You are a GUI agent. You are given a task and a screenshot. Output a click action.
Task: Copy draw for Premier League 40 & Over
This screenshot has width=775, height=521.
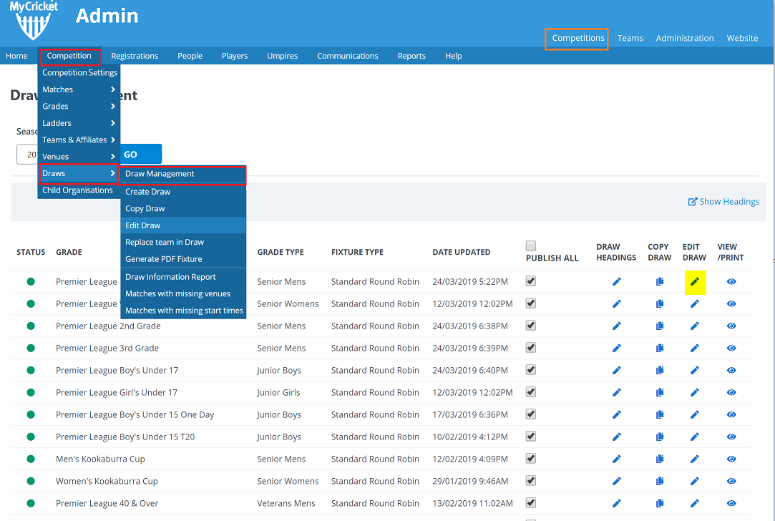point(659,504)
